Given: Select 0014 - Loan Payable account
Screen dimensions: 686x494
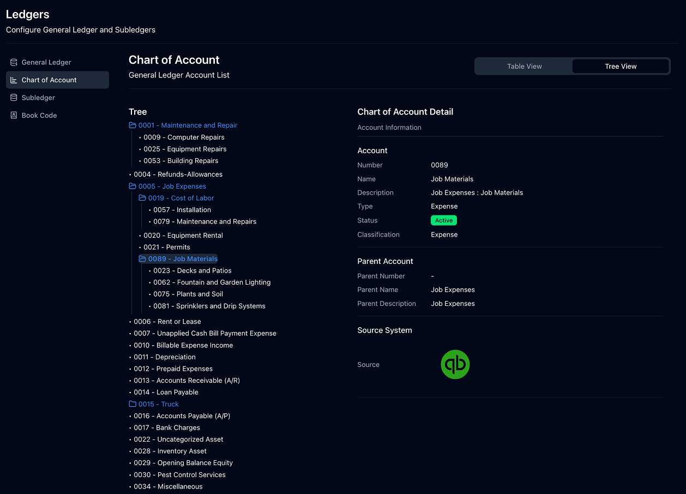Looking at the screenshot, I should coord(166,392).
